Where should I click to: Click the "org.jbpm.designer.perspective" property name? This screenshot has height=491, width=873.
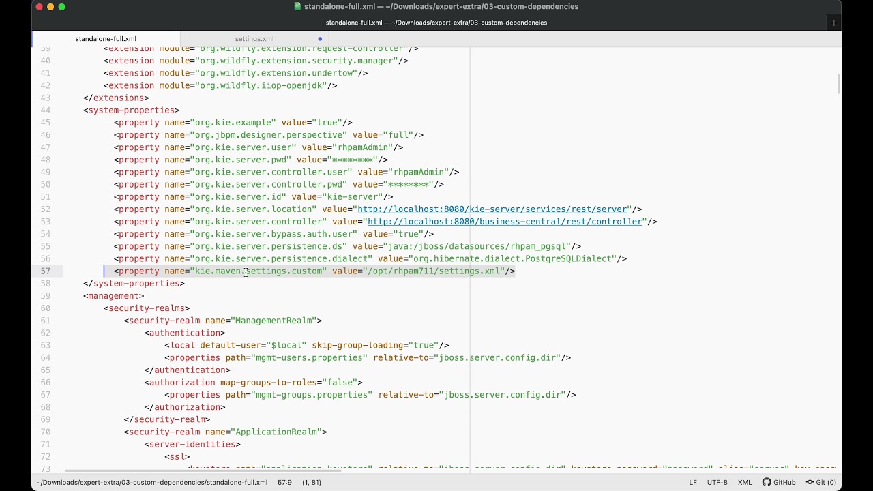(x=269, y=135)
